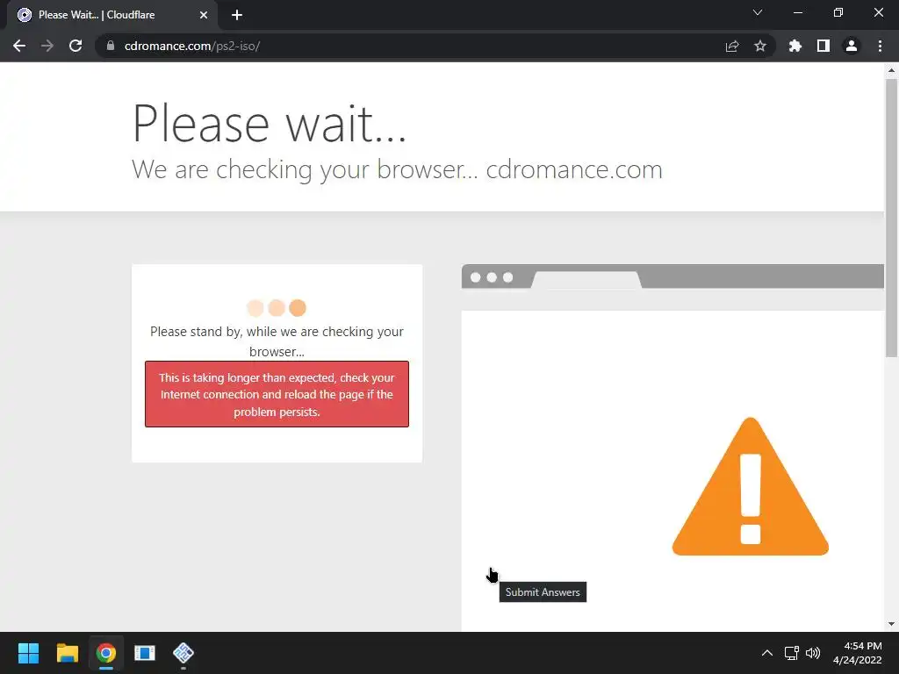Open the Extensions puzzle-piece menu
Screen dimensions: 899x674
795,46
